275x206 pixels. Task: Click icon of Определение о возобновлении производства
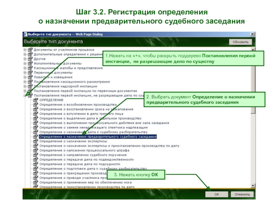tap(36, 105)
